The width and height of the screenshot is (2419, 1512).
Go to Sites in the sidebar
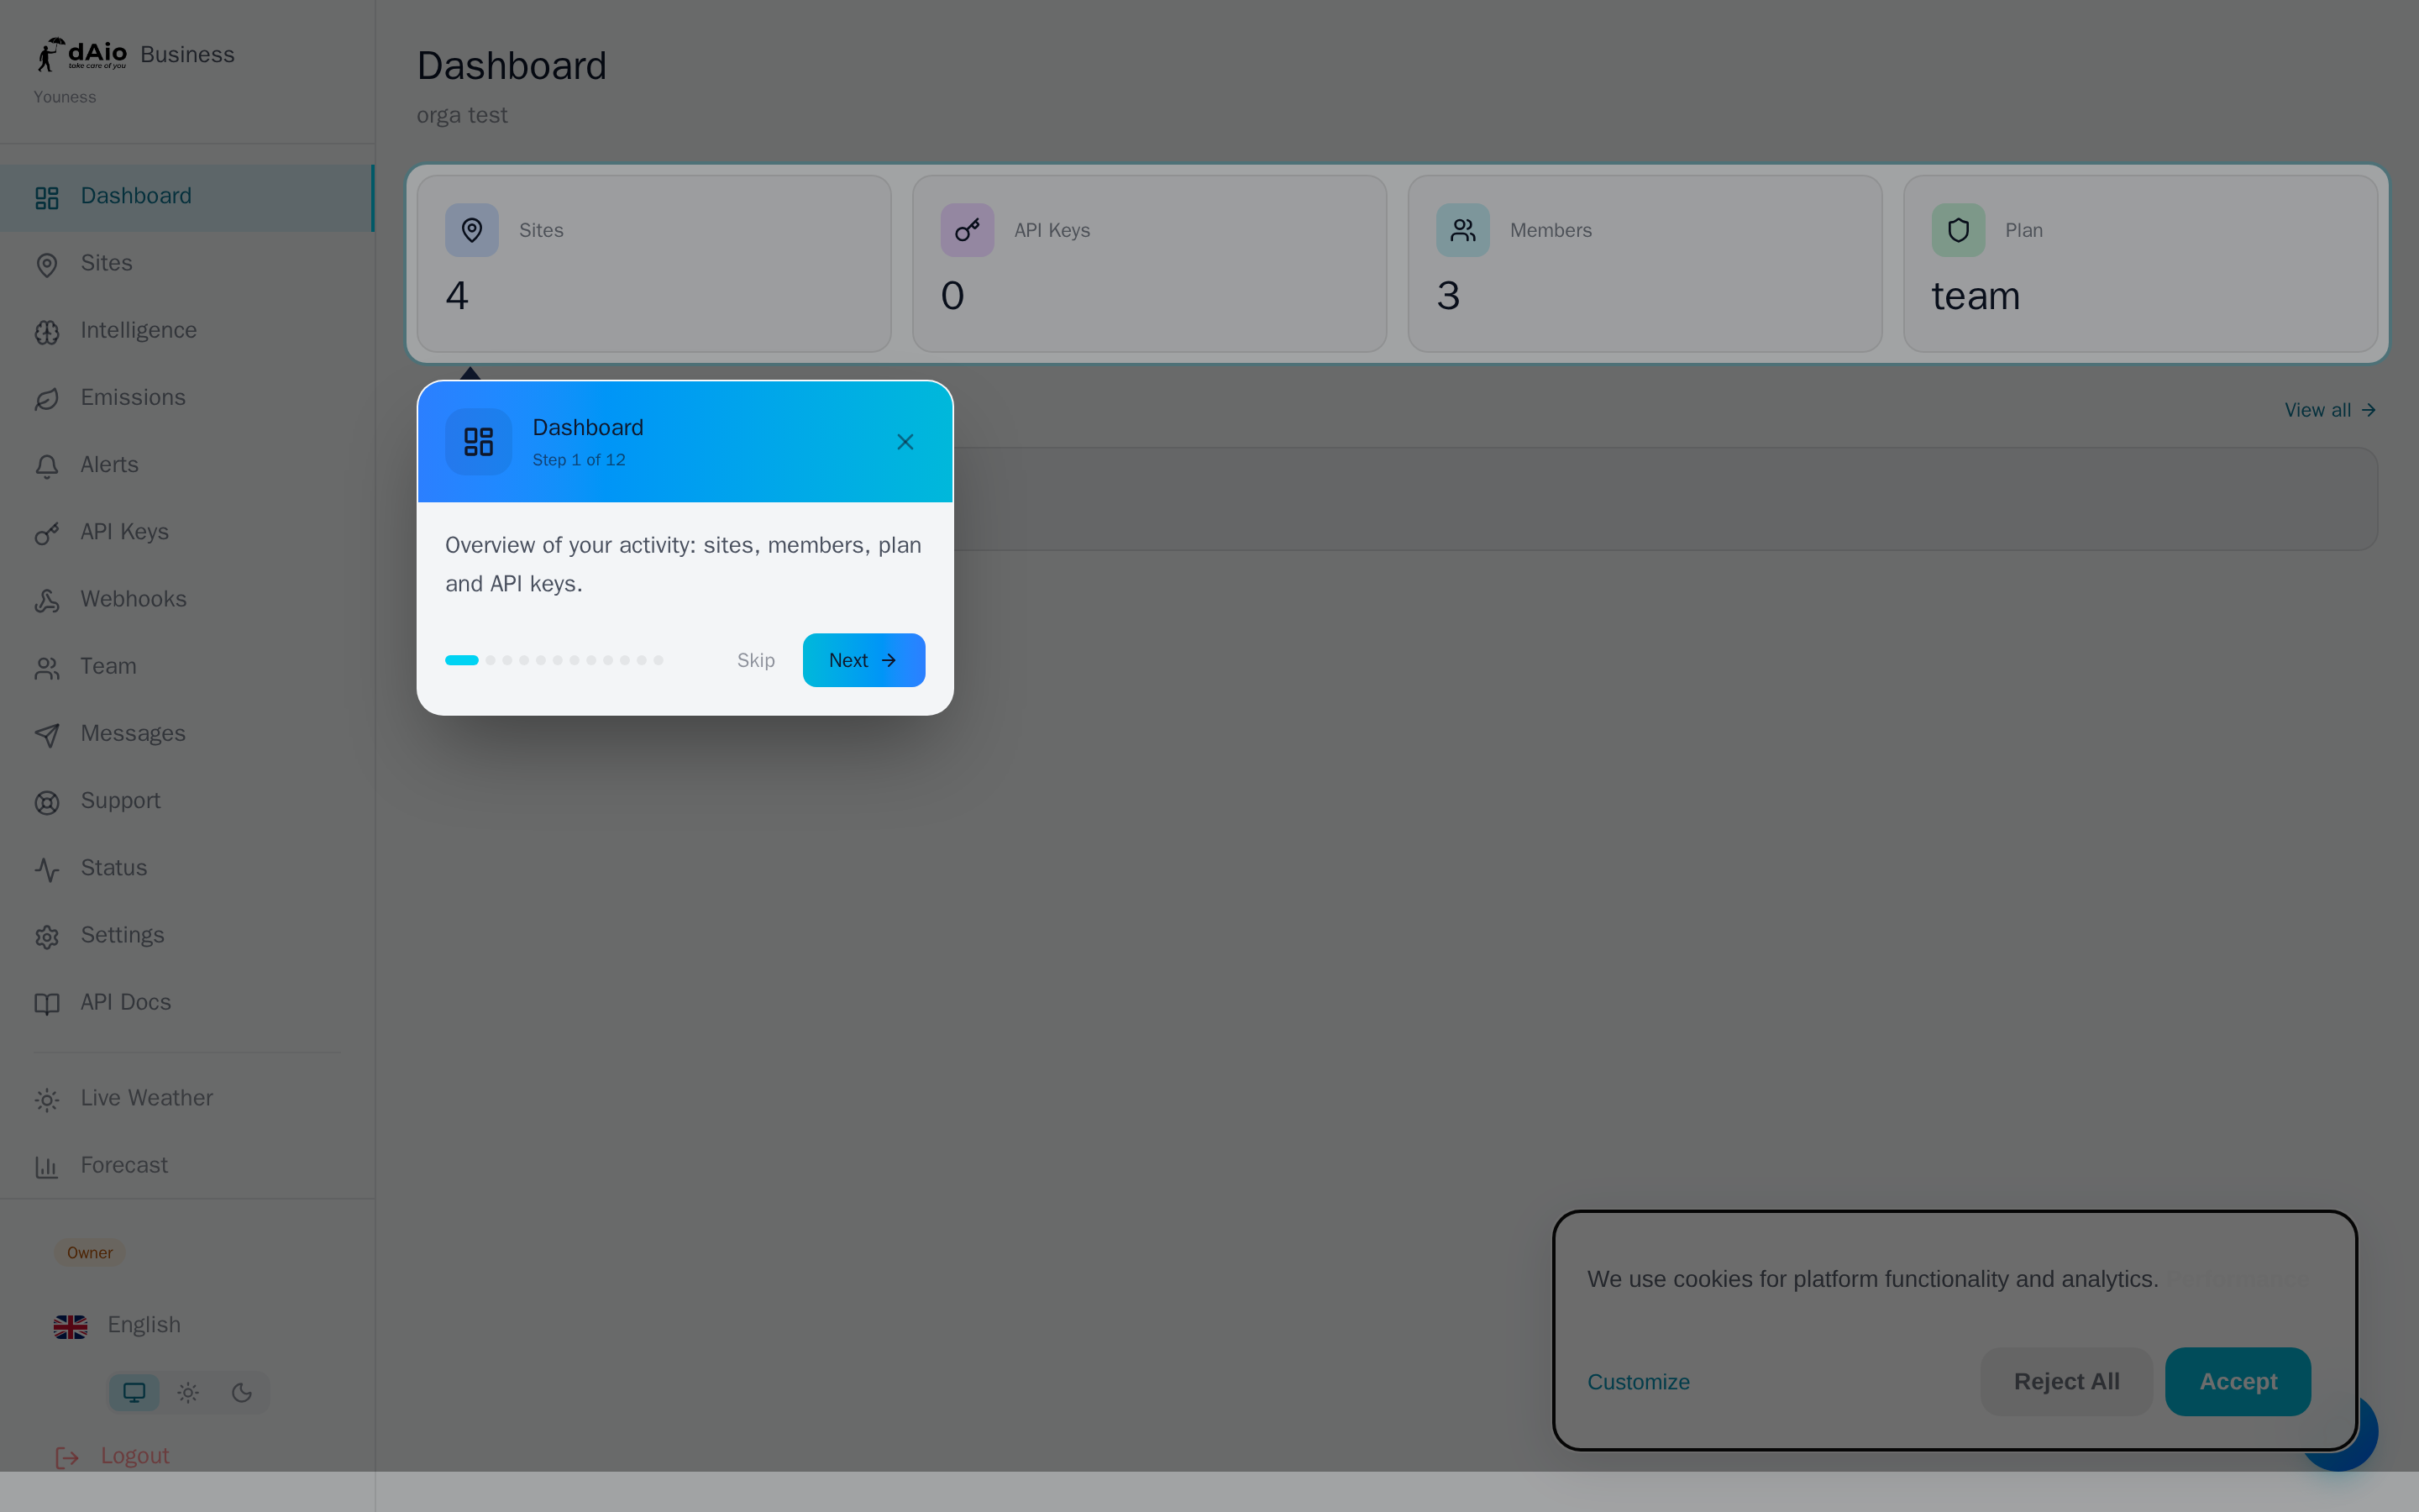(187, 264)
